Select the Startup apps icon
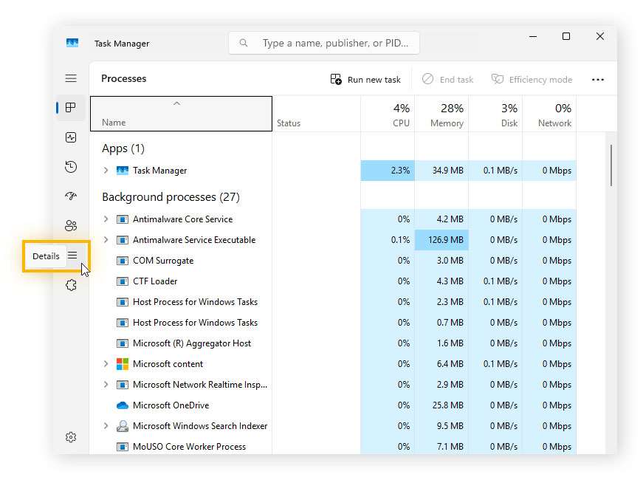The image size is (643, 480). point(71,196)
